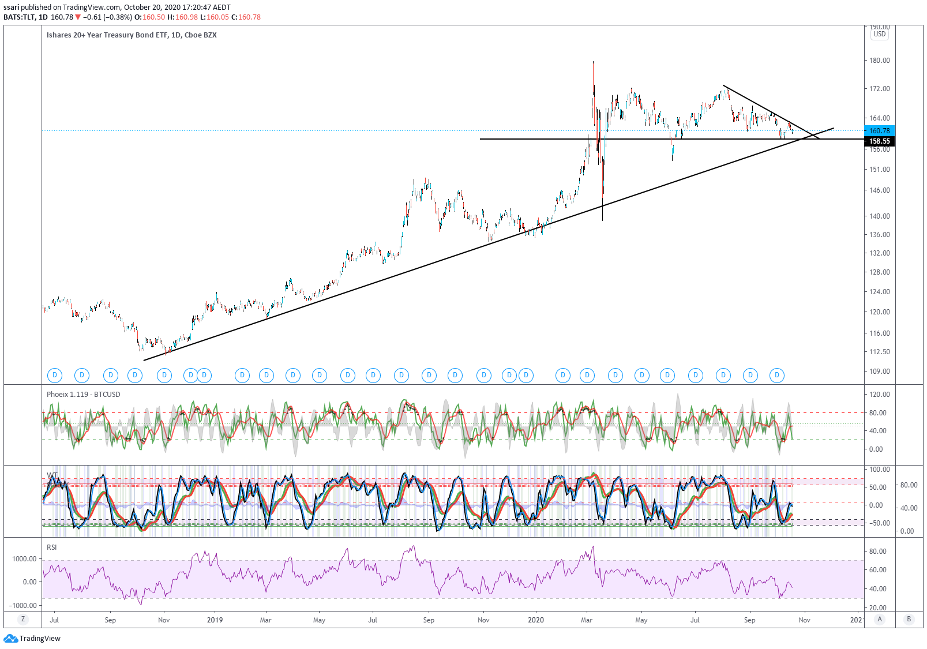The image size is (927, 649).
Task: Click the Nov 2020 label on time axis
Action: pyautogui.click(x=804, y=620)
